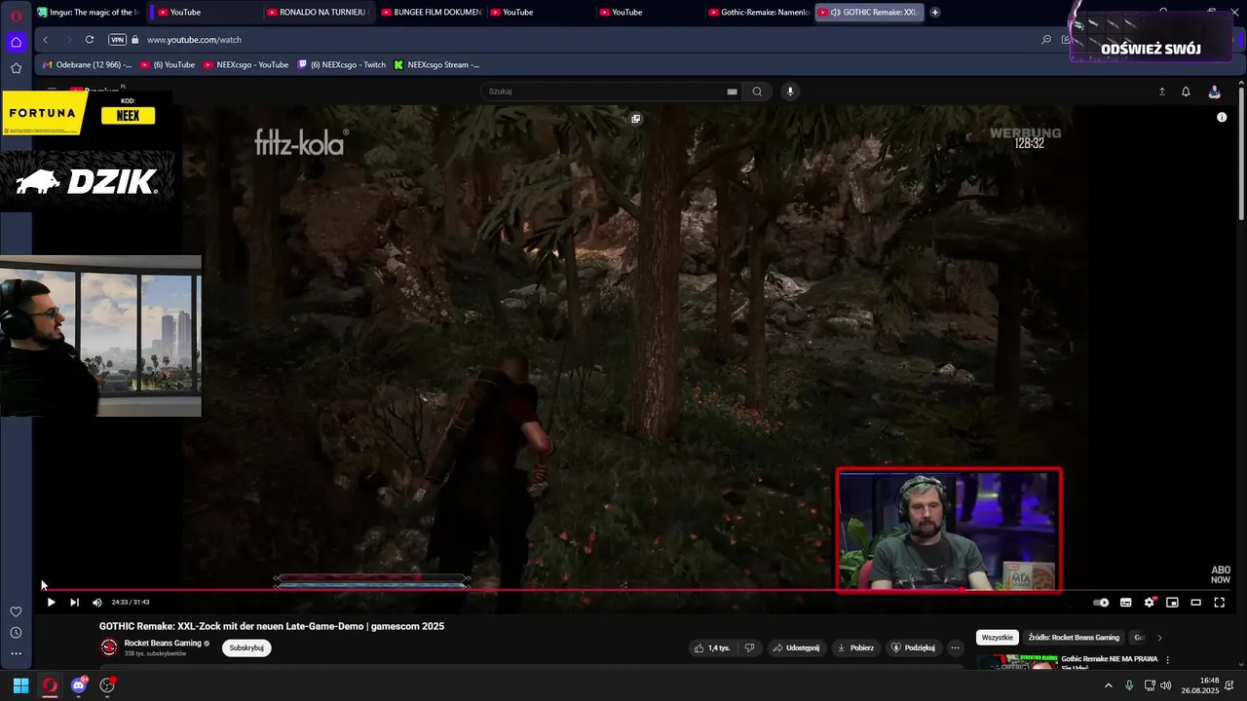Open NEEXcsgo - YouTube bookmark
The image size is (1247, 701).
[246, 65]
